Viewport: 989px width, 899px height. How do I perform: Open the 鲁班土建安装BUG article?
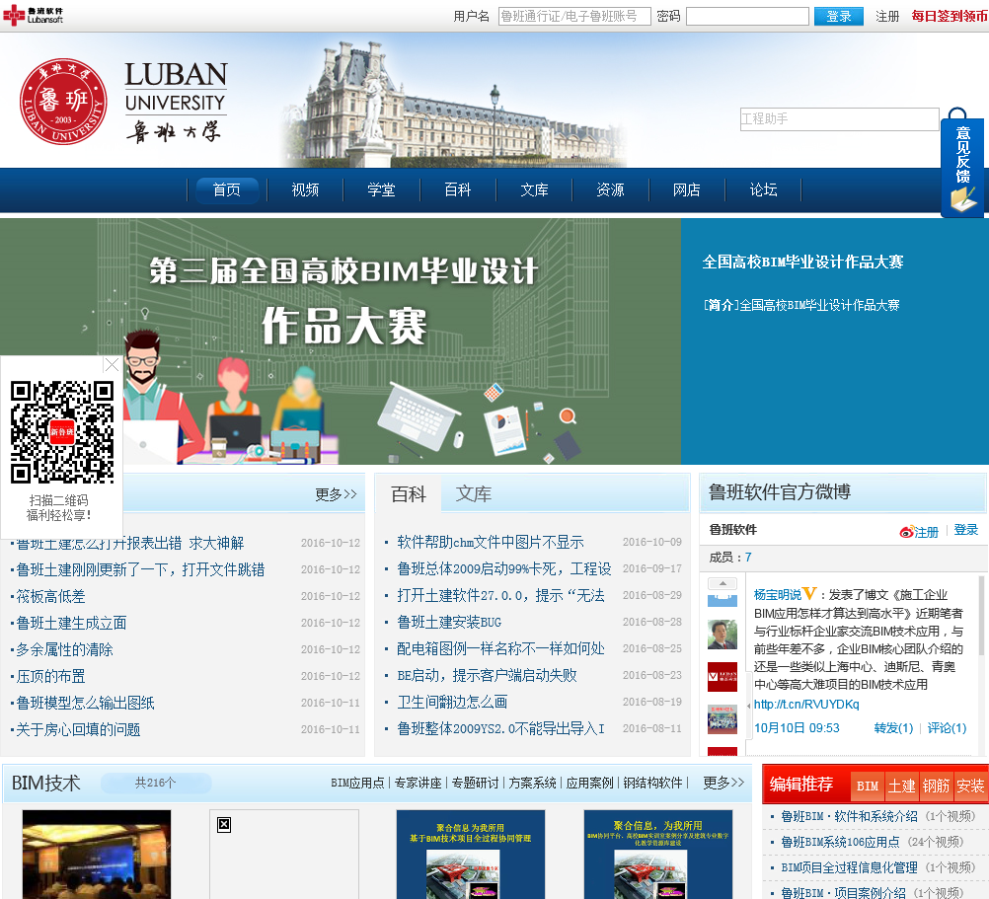pos(449,623)
